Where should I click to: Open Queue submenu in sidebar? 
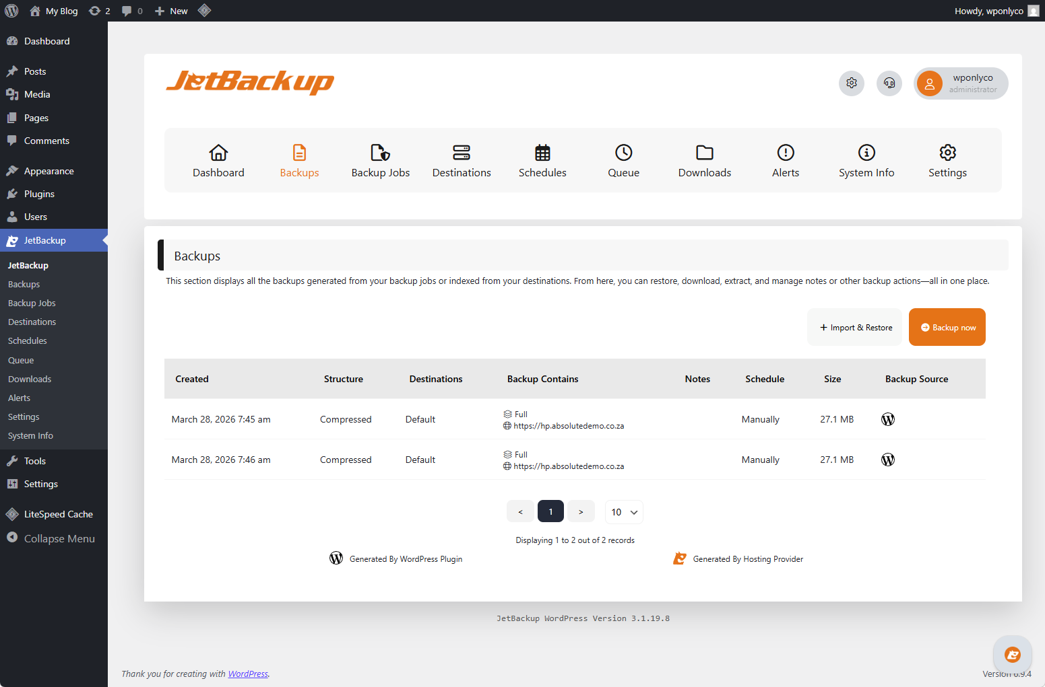21,361
